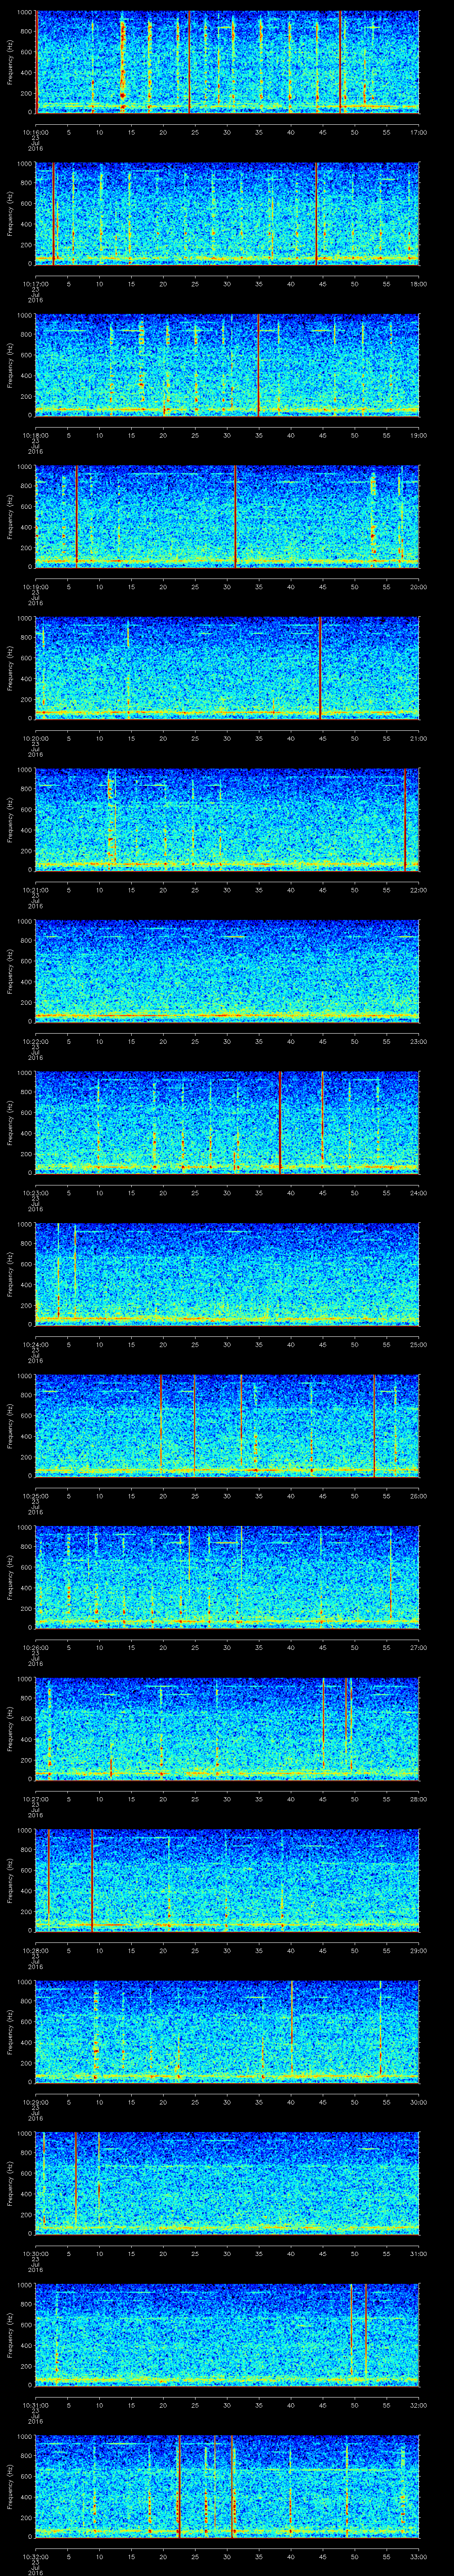The width and height of the screenshot is (454, 2576).
Task: Click the 27:00 end time label
Action: [x=418, y=1647]
